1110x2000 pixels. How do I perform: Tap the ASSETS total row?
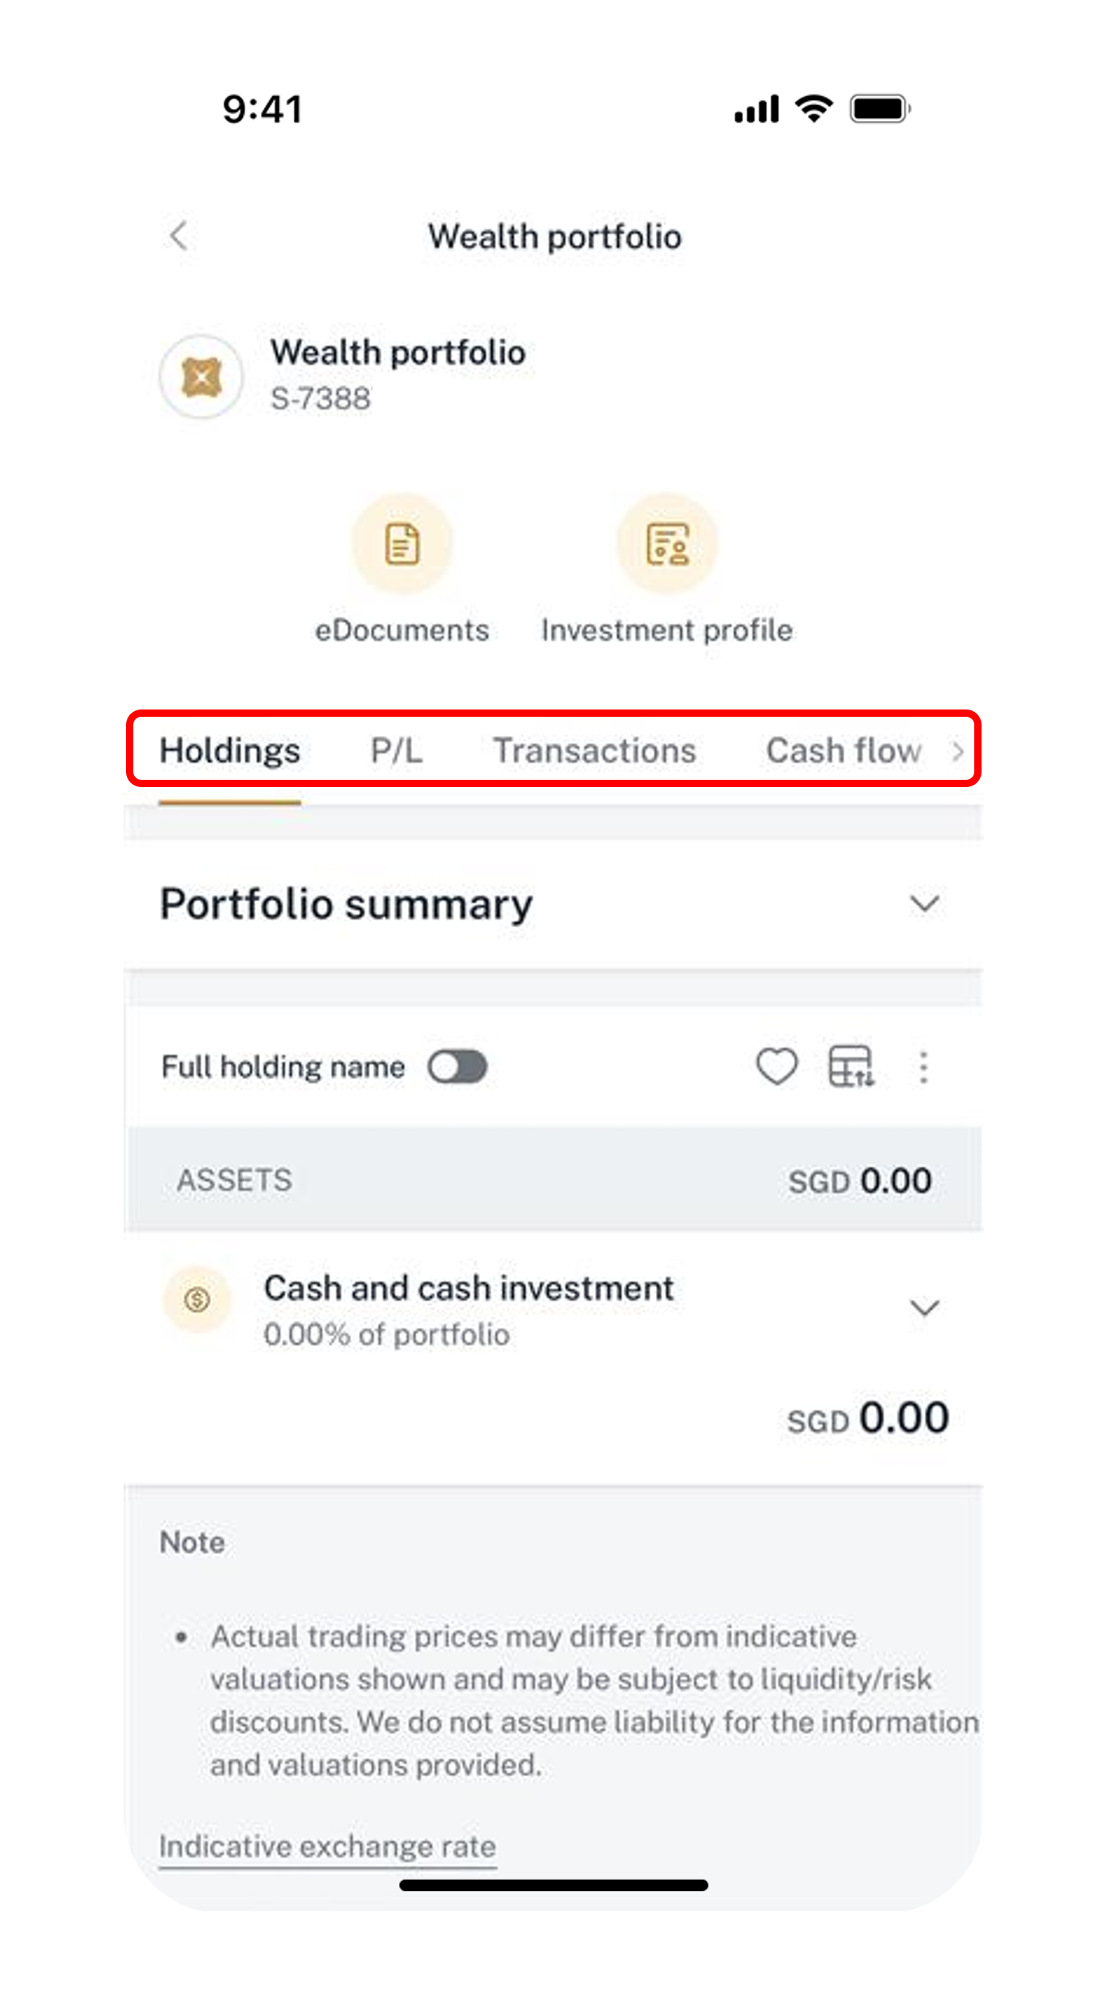point(554,1181)
